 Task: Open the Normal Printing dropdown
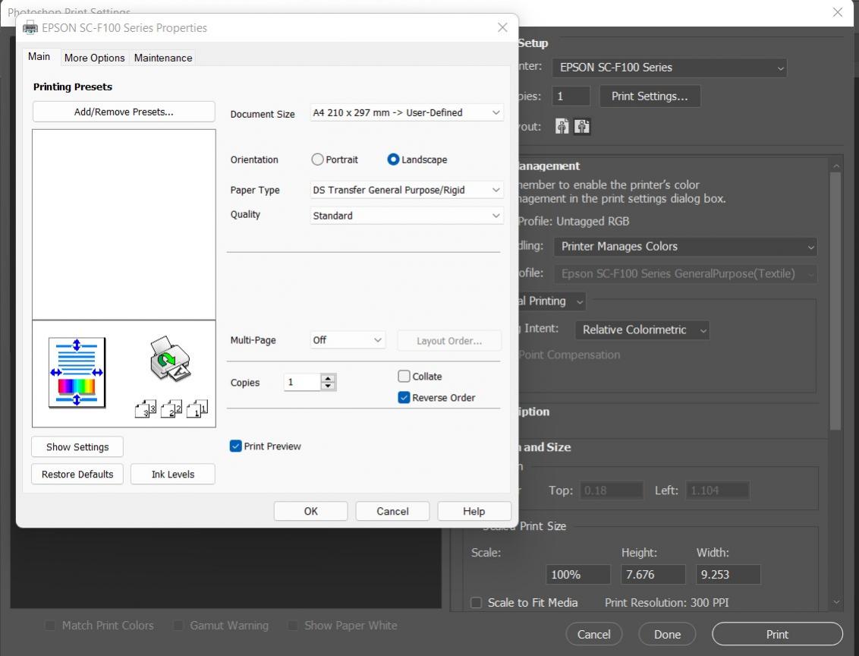553,301
